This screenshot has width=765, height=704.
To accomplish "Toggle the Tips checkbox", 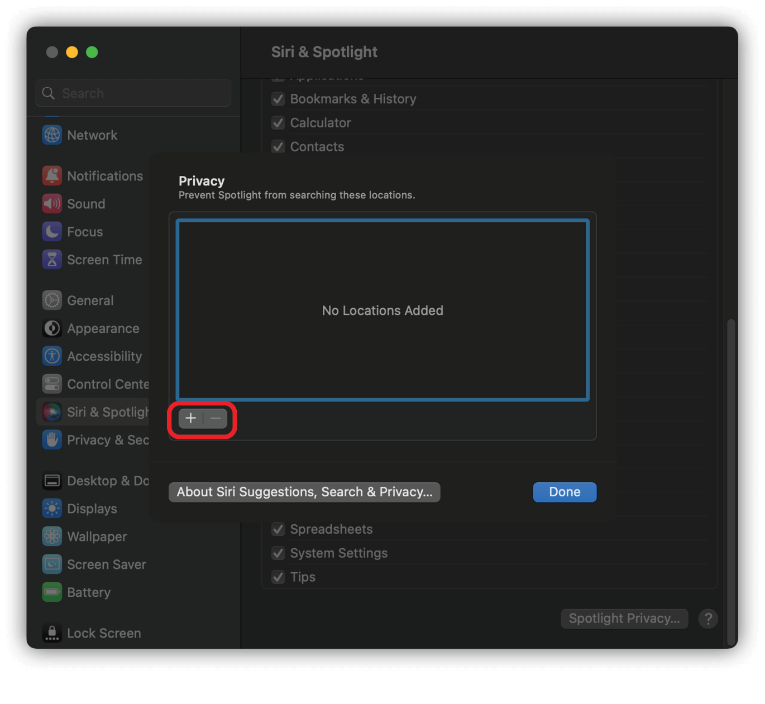I will tap(278, 577).
